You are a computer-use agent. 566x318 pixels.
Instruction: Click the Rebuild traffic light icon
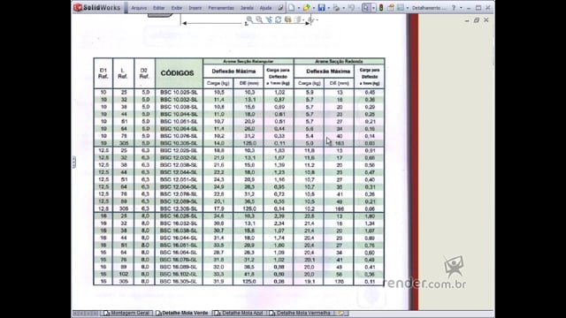click(381, 8)
